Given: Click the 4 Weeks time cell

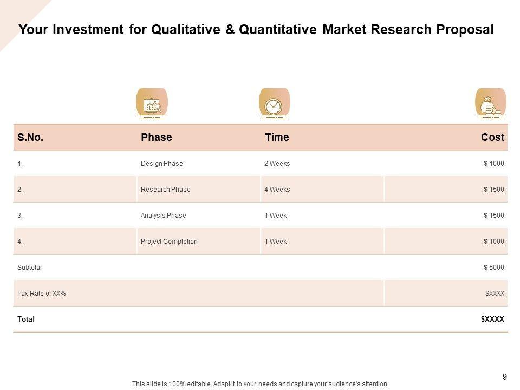Looking at the screenshot, I should click(x=277, y=190).
